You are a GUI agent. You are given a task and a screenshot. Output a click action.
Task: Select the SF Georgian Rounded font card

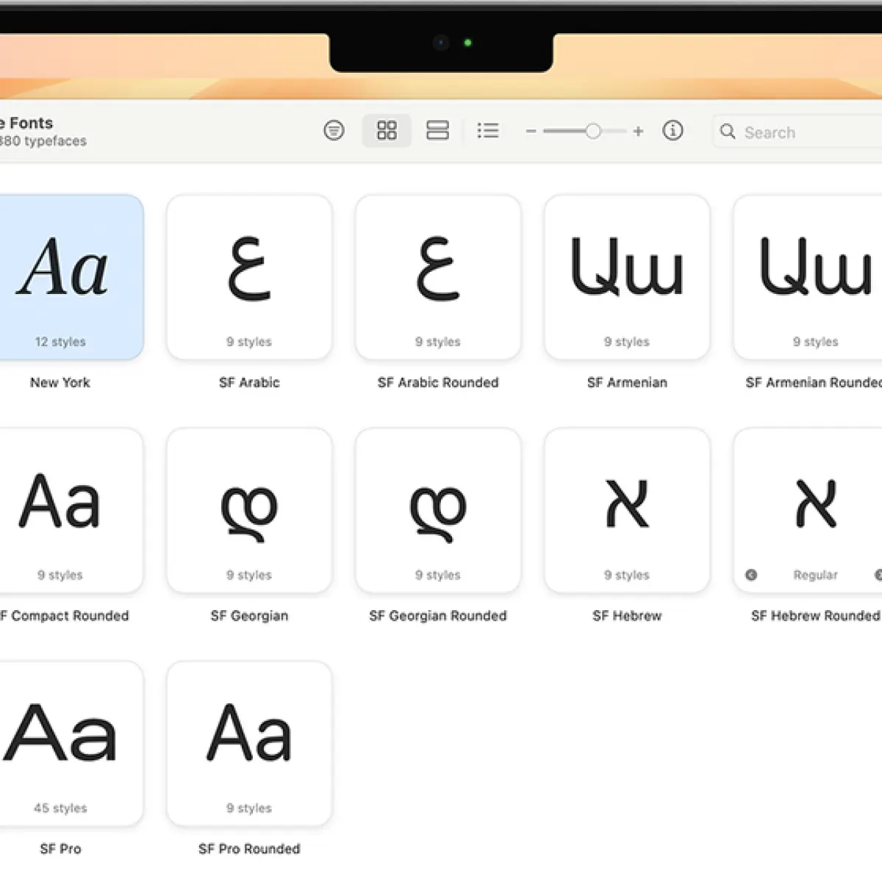pos(438,511)
